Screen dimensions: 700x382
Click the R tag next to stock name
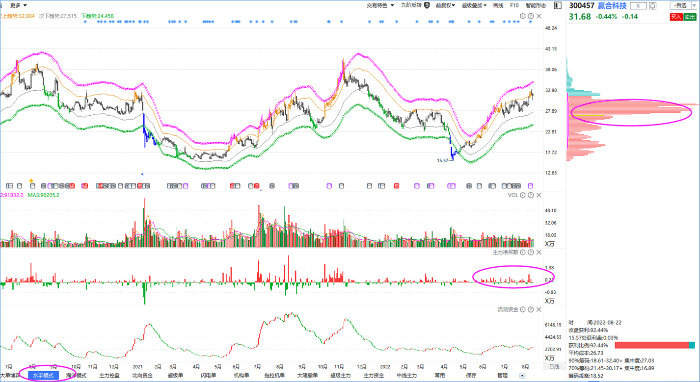click(x=638, y=6)
